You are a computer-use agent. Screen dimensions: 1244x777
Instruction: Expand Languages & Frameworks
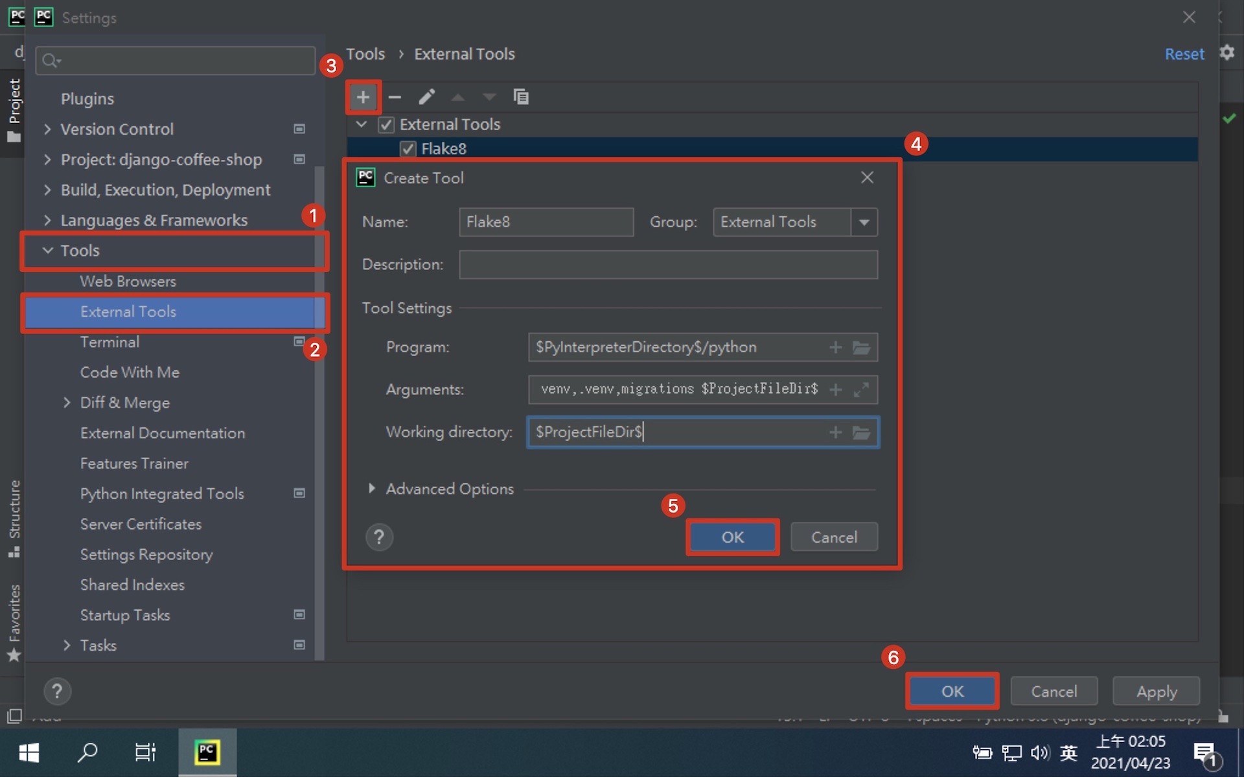[47, 220]
